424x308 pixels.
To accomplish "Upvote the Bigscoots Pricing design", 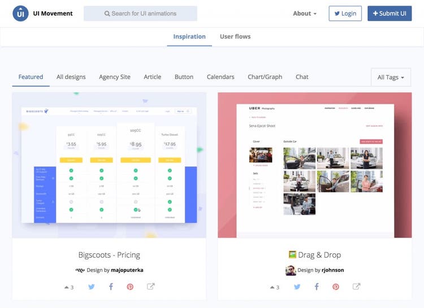I will 69,287.
